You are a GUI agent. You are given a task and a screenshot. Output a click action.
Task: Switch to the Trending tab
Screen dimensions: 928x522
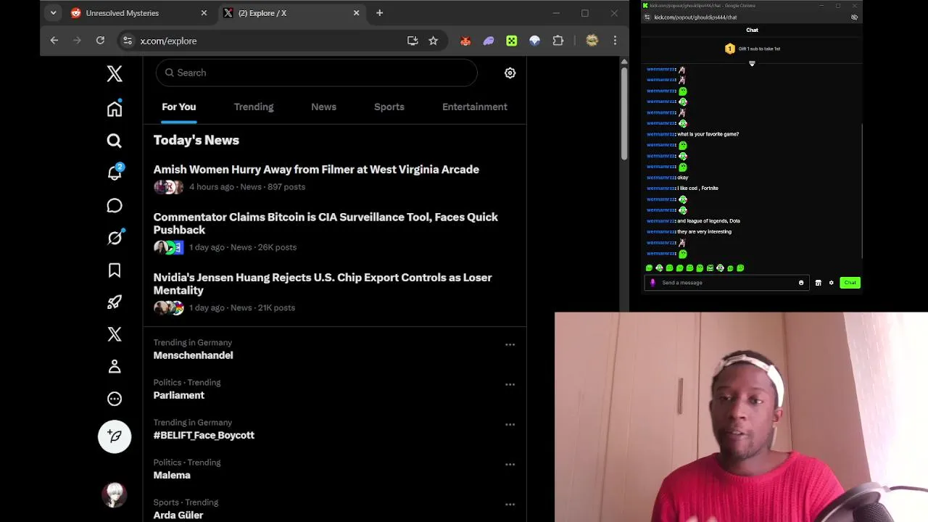(254, 107)
